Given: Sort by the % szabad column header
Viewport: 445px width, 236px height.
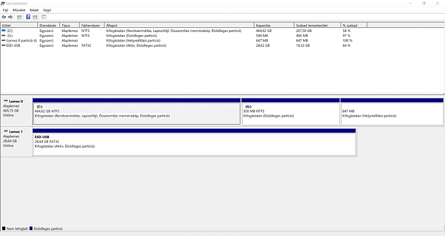Looking at the screenshot, I should pyautogui.click(x=354, y=25).
